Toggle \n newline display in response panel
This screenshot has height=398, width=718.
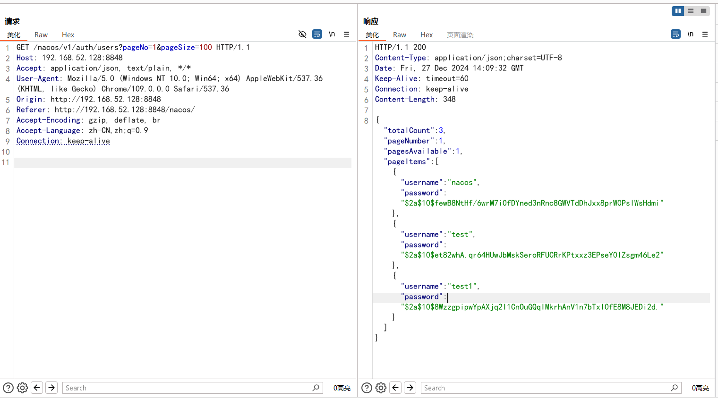691,34
